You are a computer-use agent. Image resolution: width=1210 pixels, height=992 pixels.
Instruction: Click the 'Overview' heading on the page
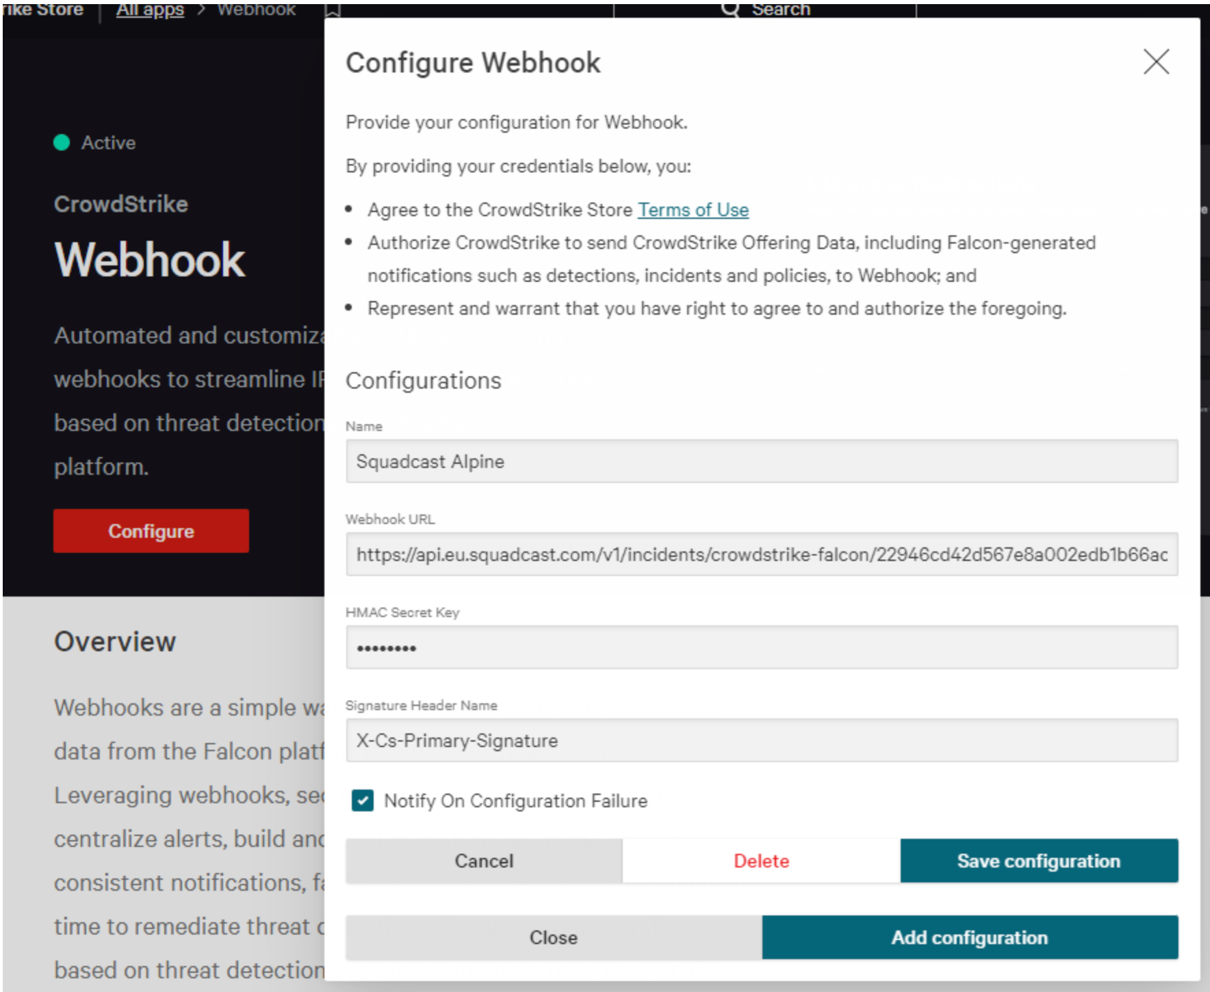pos(115,642)
